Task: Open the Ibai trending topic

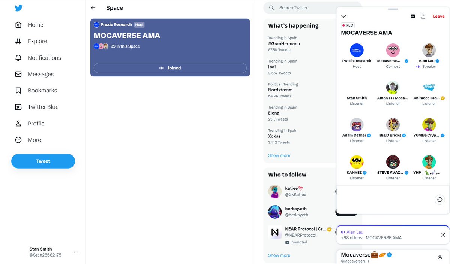Action: (x=272, y=67)
